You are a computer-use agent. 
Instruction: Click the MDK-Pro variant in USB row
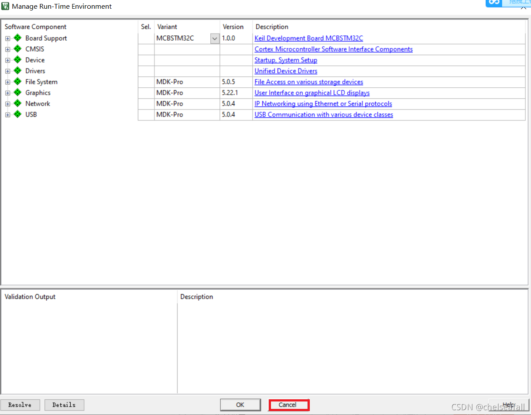pos(170,115)
